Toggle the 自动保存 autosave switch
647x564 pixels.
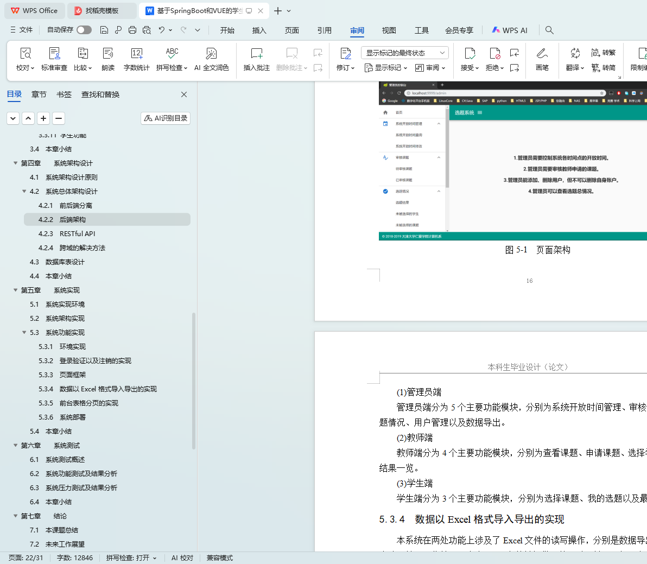tap(84, 30)
